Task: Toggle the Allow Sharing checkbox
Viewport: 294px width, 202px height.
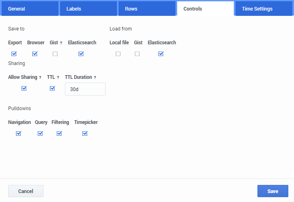Action: pyautogui.click(x=24, y=88)
